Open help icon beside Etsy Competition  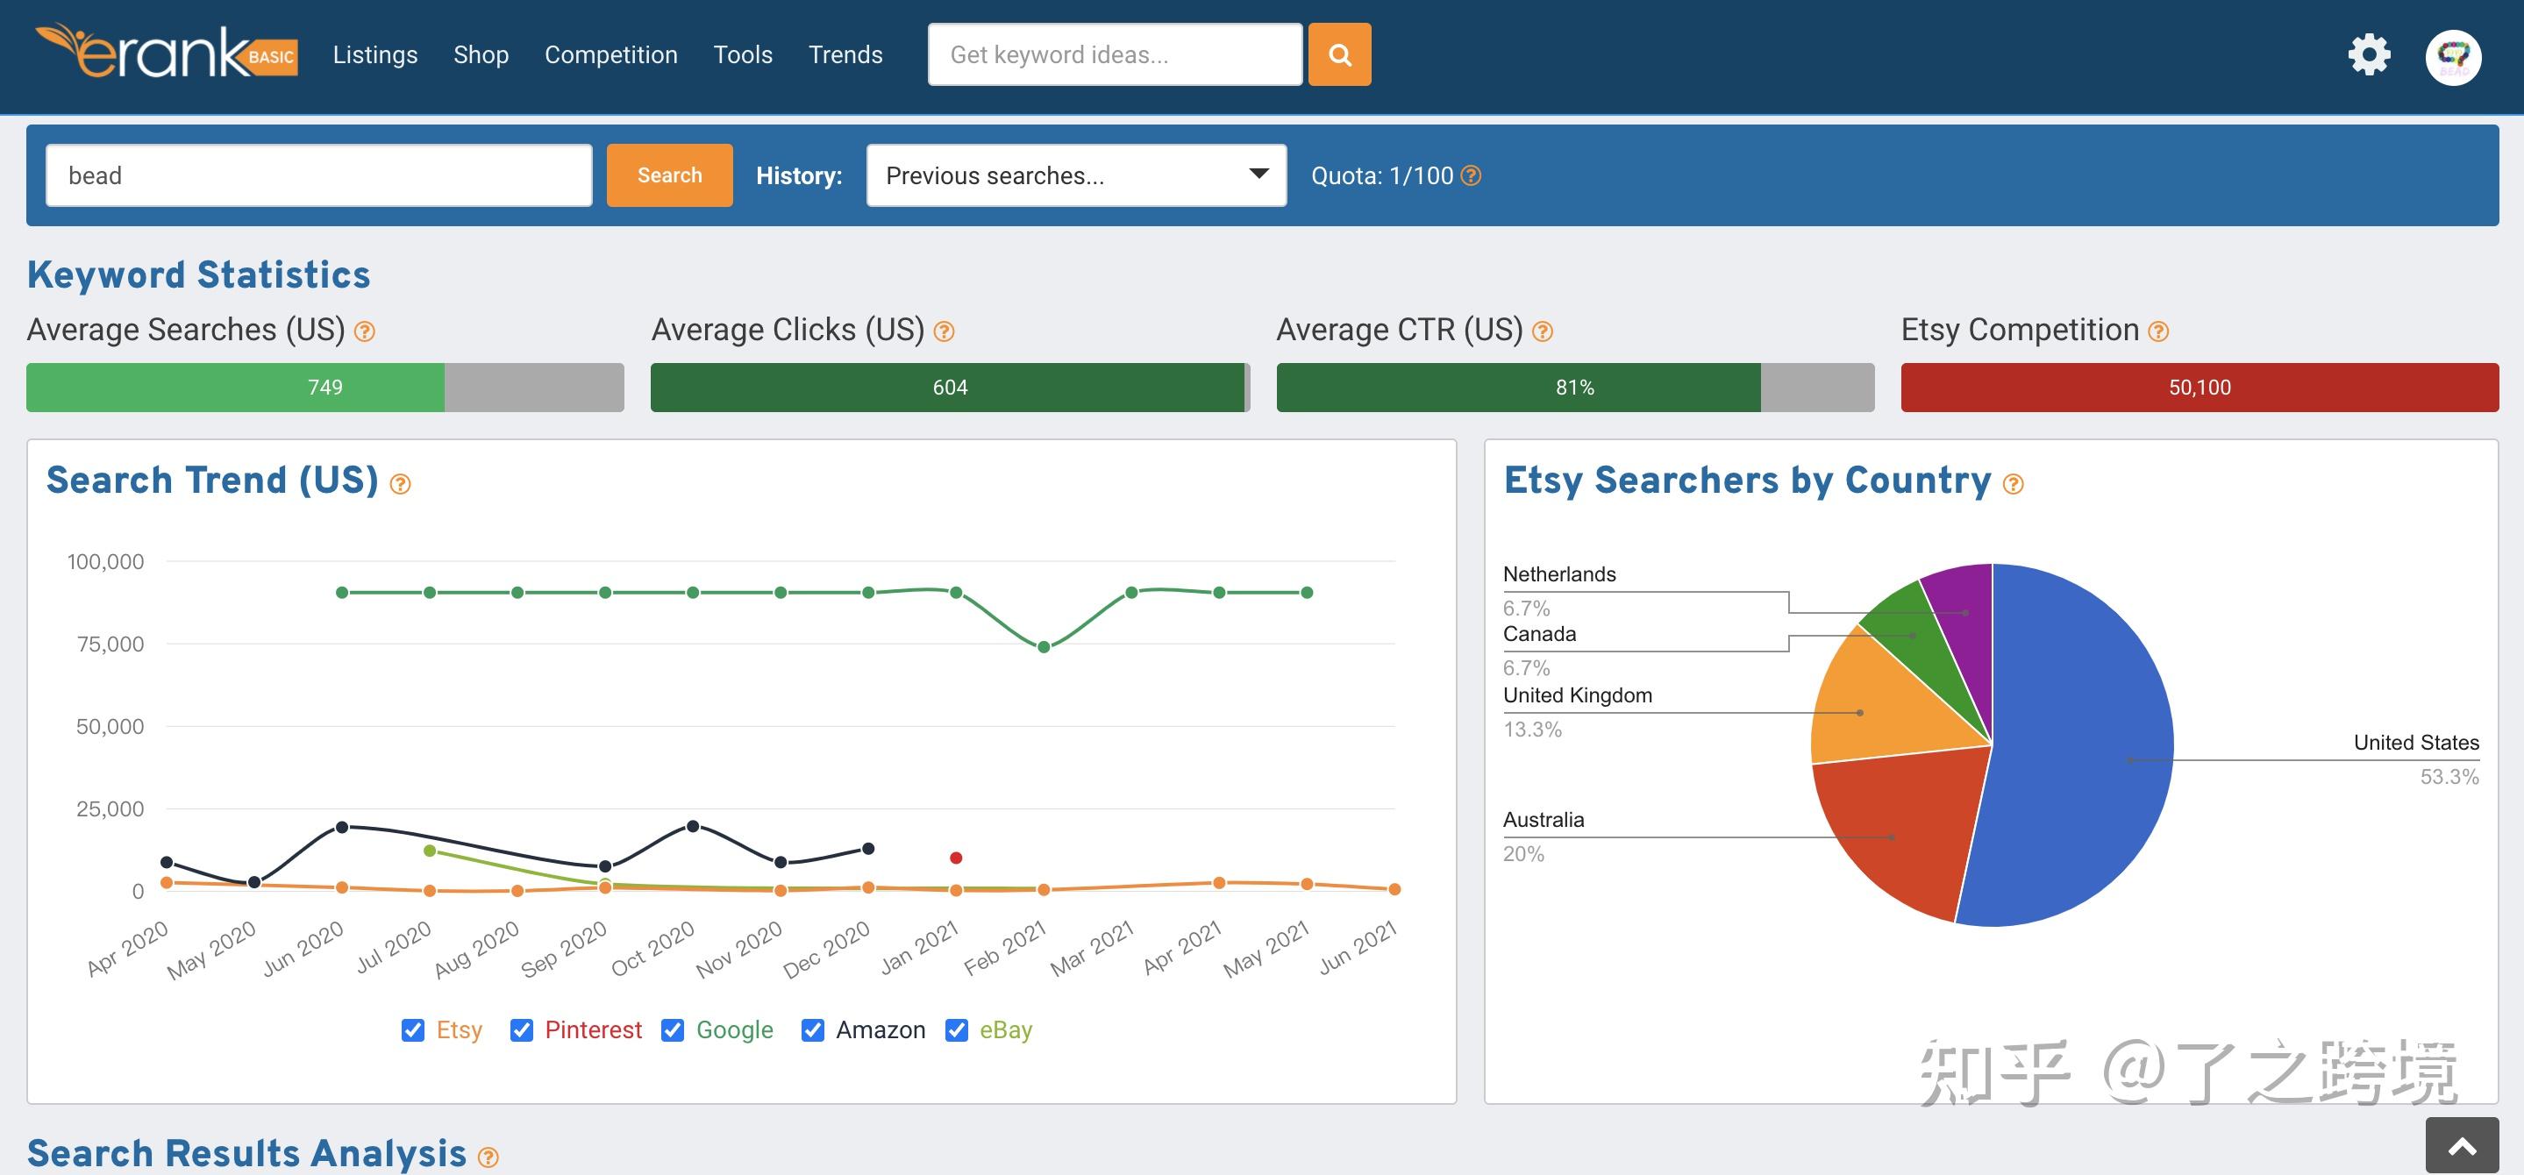pyautogui.click(x=2157, y=332)
